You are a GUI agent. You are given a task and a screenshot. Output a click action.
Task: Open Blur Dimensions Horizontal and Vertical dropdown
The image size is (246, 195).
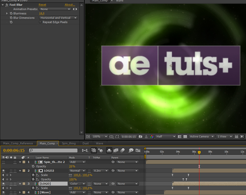pyautogui.click(x=58, y=18)
